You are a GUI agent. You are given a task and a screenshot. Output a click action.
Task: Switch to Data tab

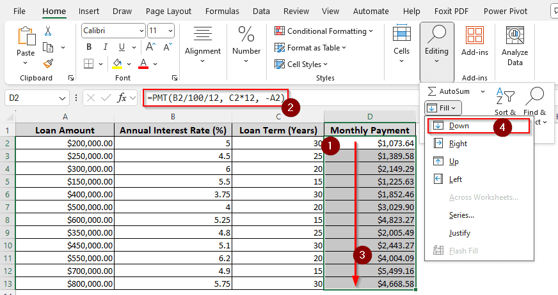tap(261, 11)
